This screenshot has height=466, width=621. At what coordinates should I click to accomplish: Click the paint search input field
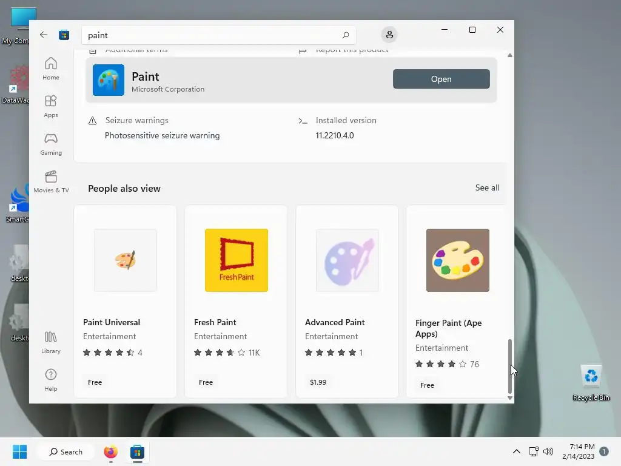point(218,35)
